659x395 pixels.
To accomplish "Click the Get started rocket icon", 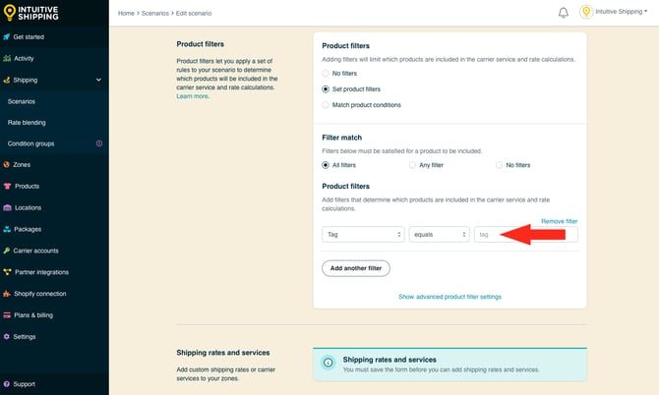I will point(8,35).
